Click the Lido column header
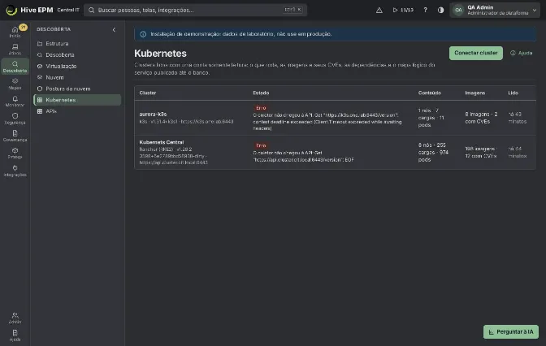Viewport: 546px width, 346px height. (x=513, y=93)
